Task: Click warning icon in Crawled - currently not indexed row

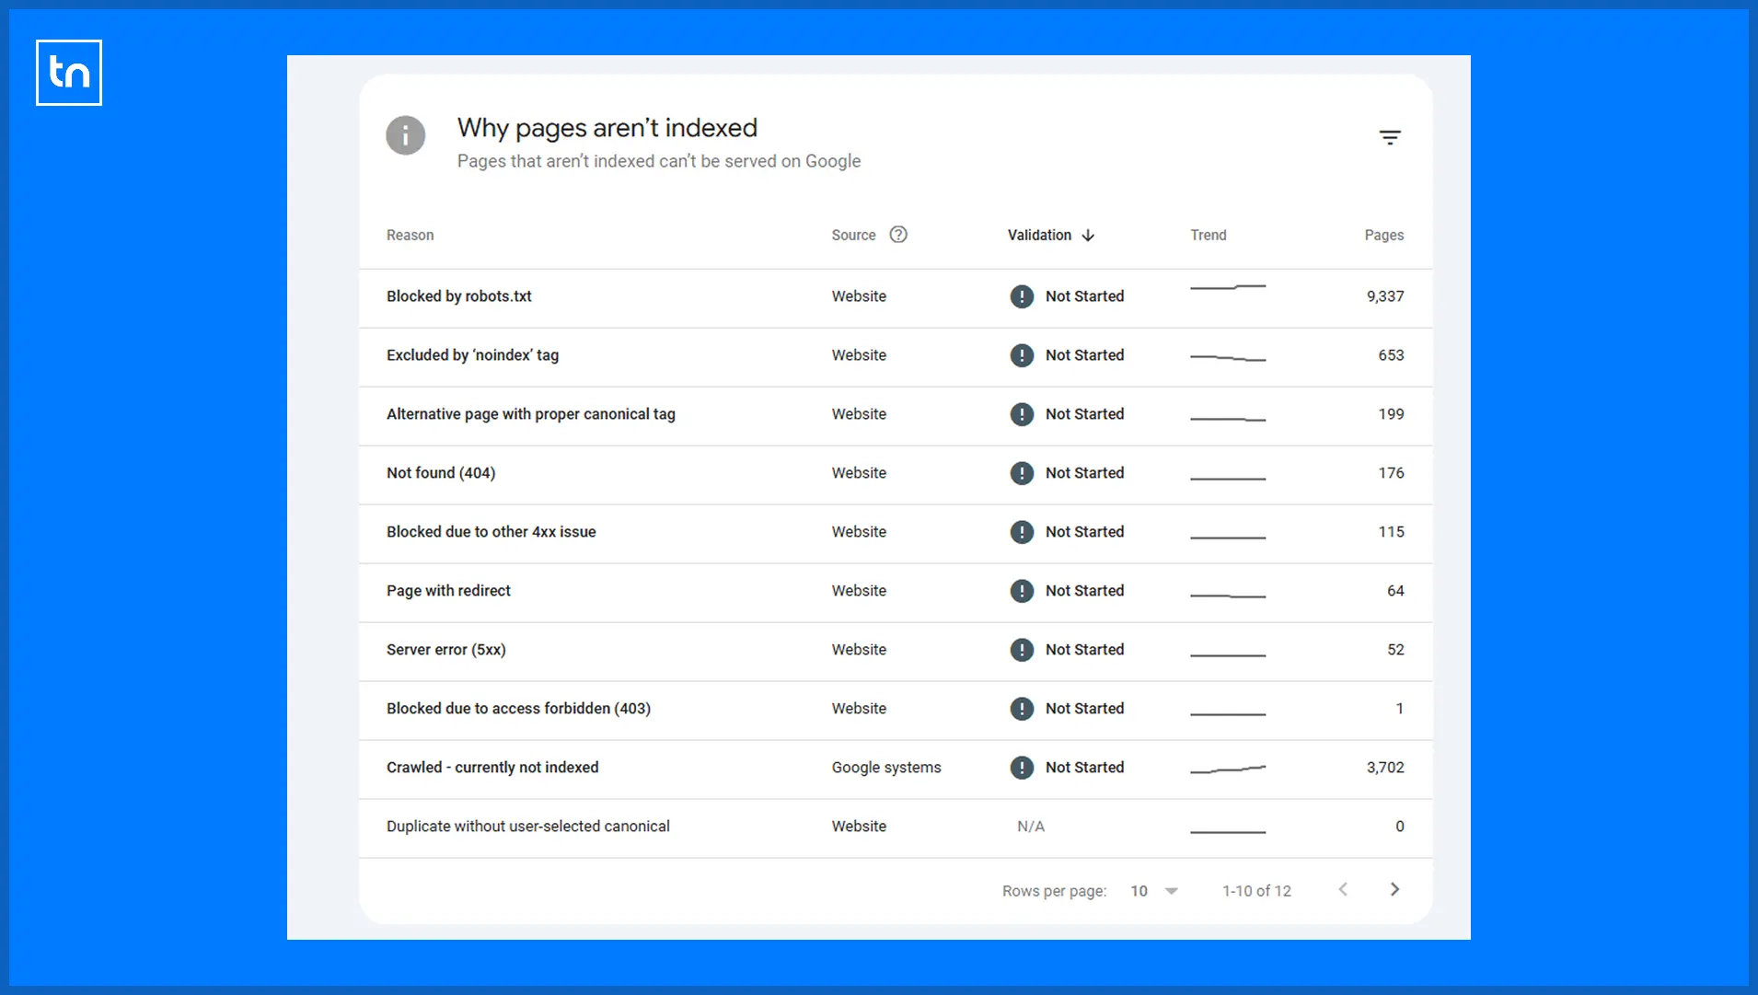Action: 1022,768
